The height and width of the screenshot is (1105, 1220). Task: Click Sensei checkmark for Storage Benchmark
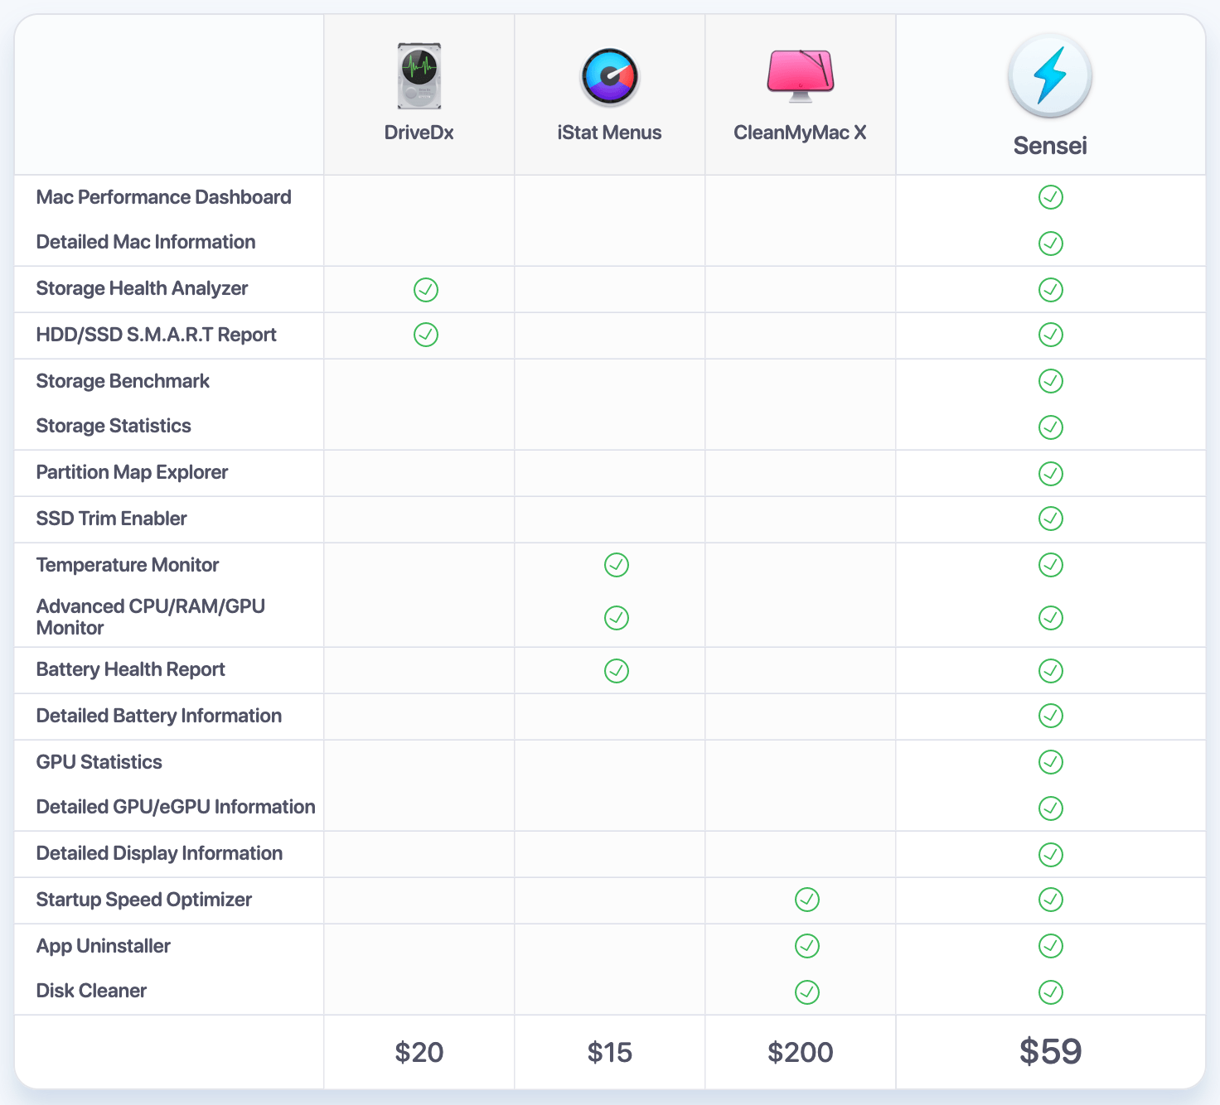(x=1051, y=381)
